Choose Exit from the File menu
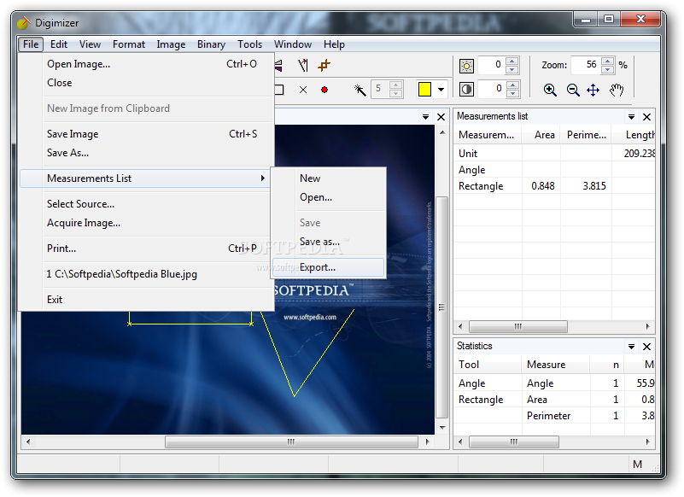This screenshot has height=497, width=684. (147, 300)
